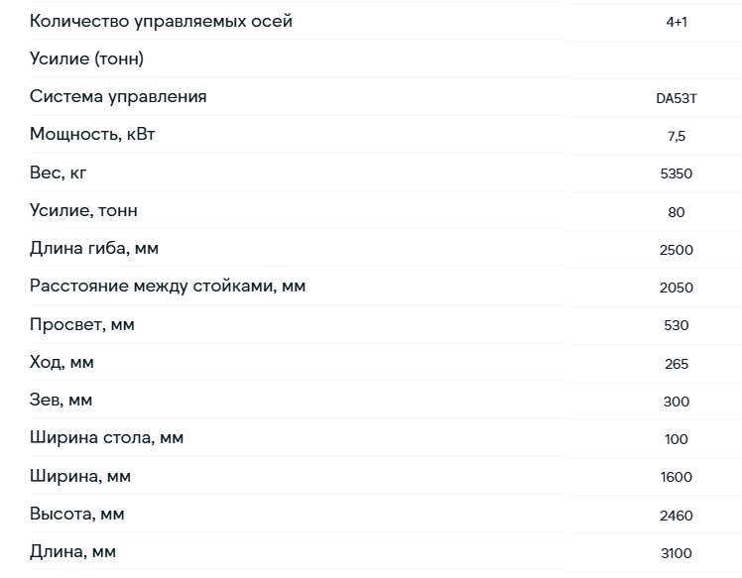Select the 2050 column distance value
The width and height of the screenshot is (742, 578).
point(677,288)
